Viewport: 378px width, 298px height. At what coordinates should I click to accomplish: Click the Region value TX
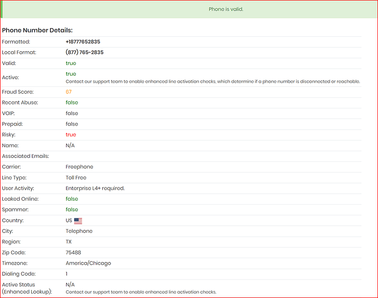pyautogui.click(x=69, y=242)
